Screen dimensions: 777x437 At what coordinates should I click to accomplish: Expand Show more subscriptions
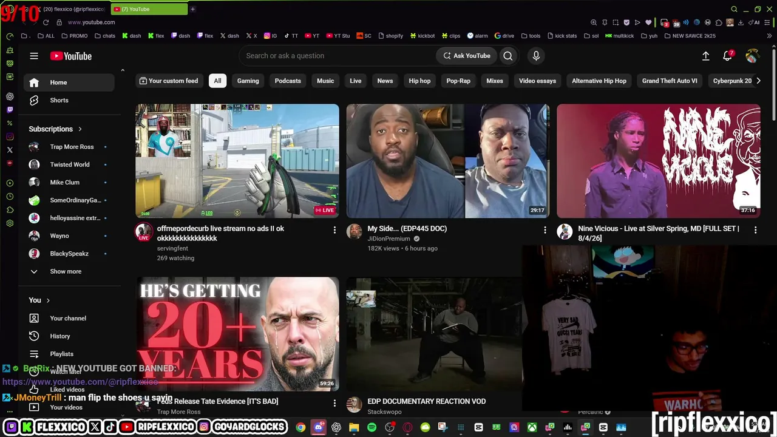[x=66, y=271]
